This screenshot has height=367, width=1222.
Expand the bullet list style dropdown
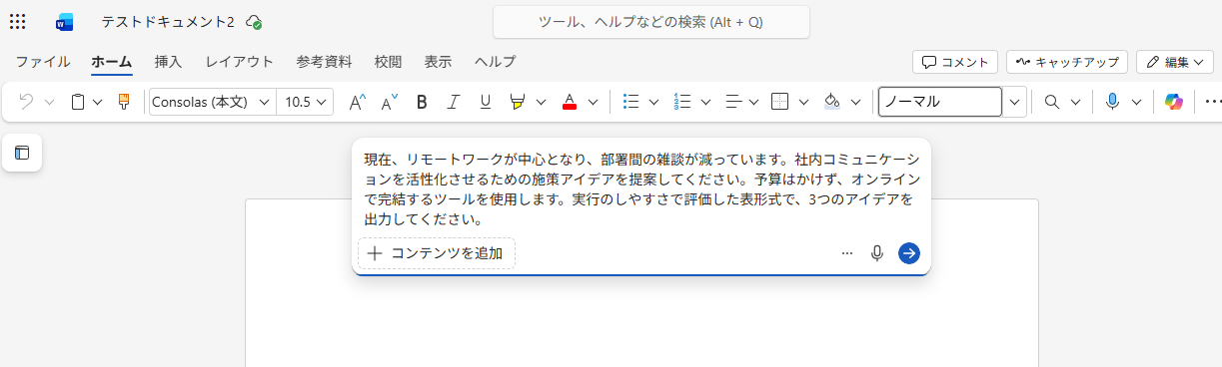point(654,102)
